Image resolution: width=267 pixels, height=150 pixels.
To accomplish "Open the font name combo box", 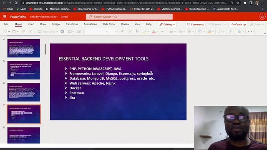I will click(x=96, y=32).
